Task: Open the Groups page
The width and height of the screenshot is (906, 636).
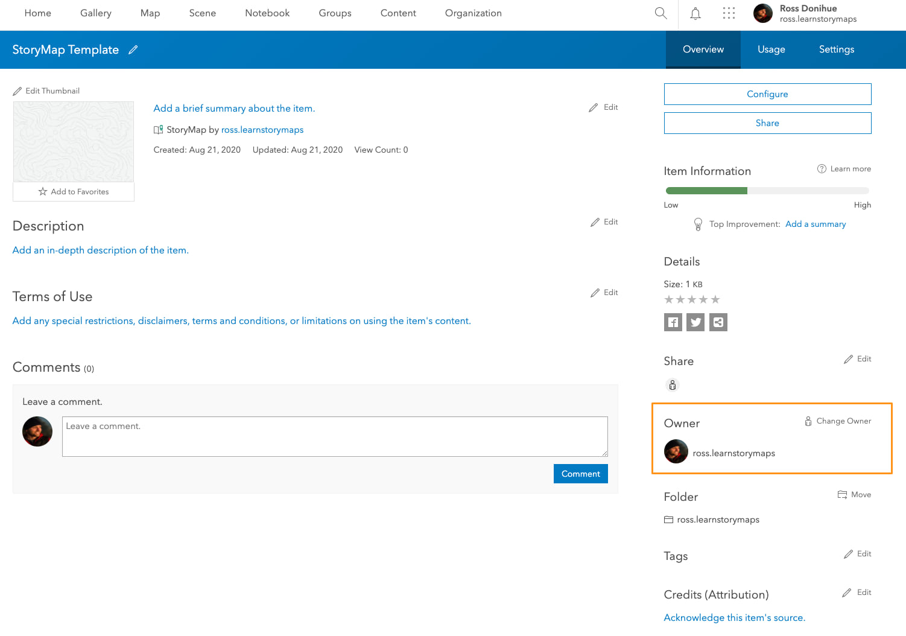Action: [x=335, y=13]
